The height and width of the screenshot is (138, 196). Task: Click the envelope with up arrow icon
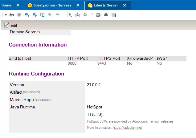point(35,14)
